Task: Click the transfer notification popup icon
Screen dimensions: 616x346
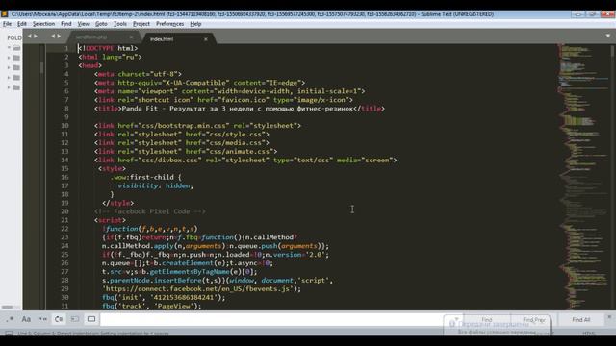Action: [x=452, y=324]
